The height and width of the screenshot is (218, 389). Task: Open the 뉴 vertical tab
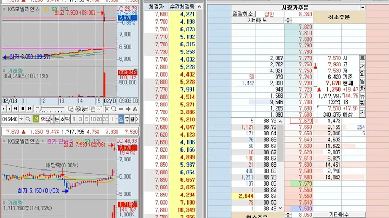[x=362, y=97]
